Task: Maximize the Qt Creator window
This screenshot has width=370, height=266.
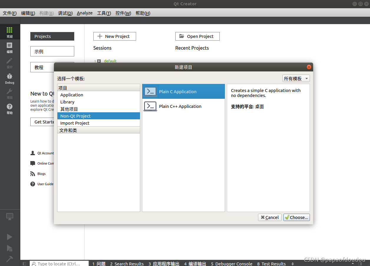Action: [360, 4]
